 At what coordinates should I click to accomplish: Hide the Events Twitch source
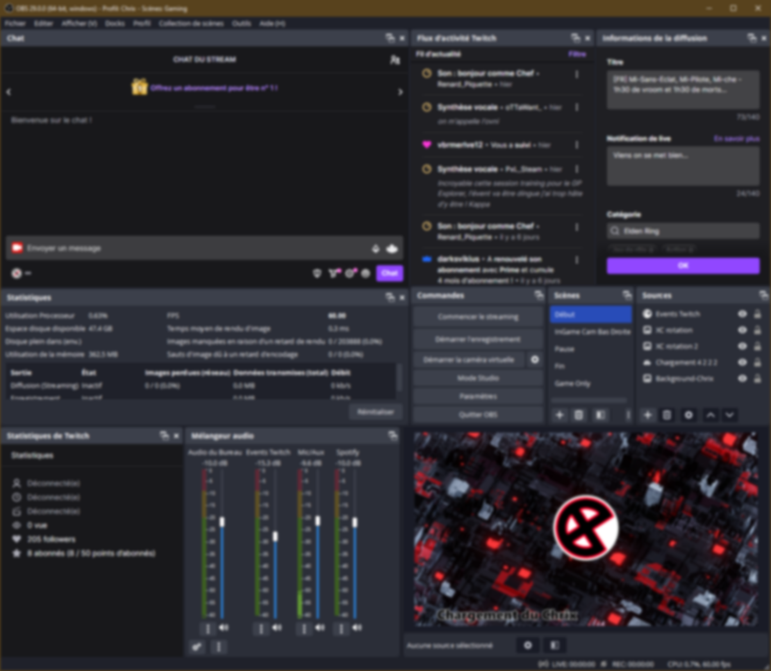(x=743, y=314)
